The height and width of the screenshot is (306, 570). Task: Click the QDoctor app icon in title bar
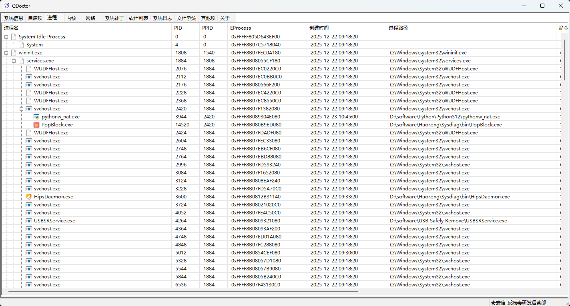pyautogui.click(x=6, y=6)
